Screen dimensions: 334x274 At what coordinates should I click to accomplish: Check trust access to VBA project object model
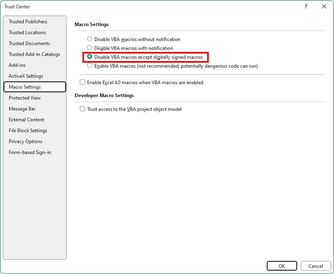[x=82, y=109]
